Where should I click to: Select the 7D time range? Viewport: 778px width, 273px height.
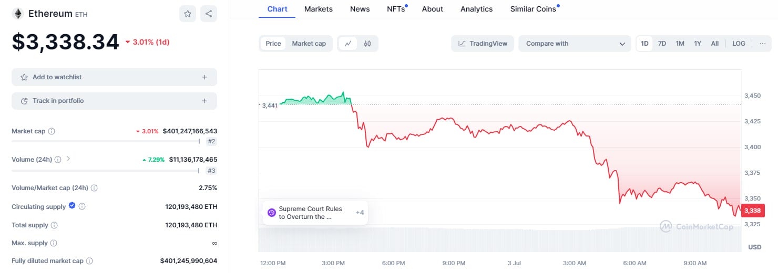(662, 44)
